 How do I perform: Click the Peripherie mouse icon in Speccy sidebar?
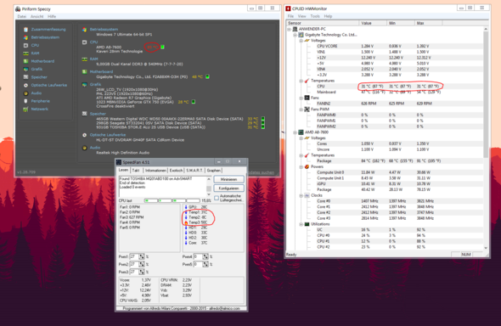[x=25, y=101]
